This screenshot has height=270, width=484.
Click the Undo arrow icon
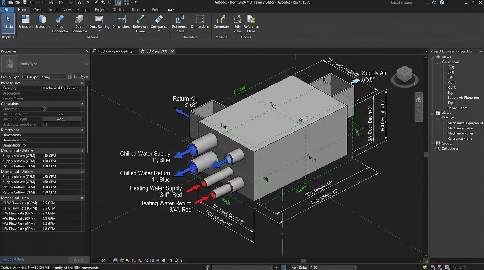click(x=31, y=2)
